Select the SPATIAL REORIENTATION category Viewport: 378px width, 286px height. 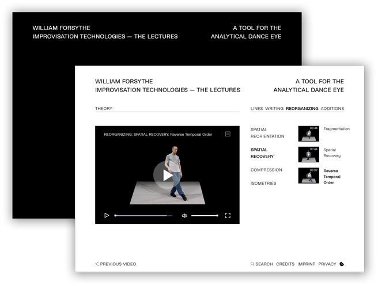click(267, 133)
